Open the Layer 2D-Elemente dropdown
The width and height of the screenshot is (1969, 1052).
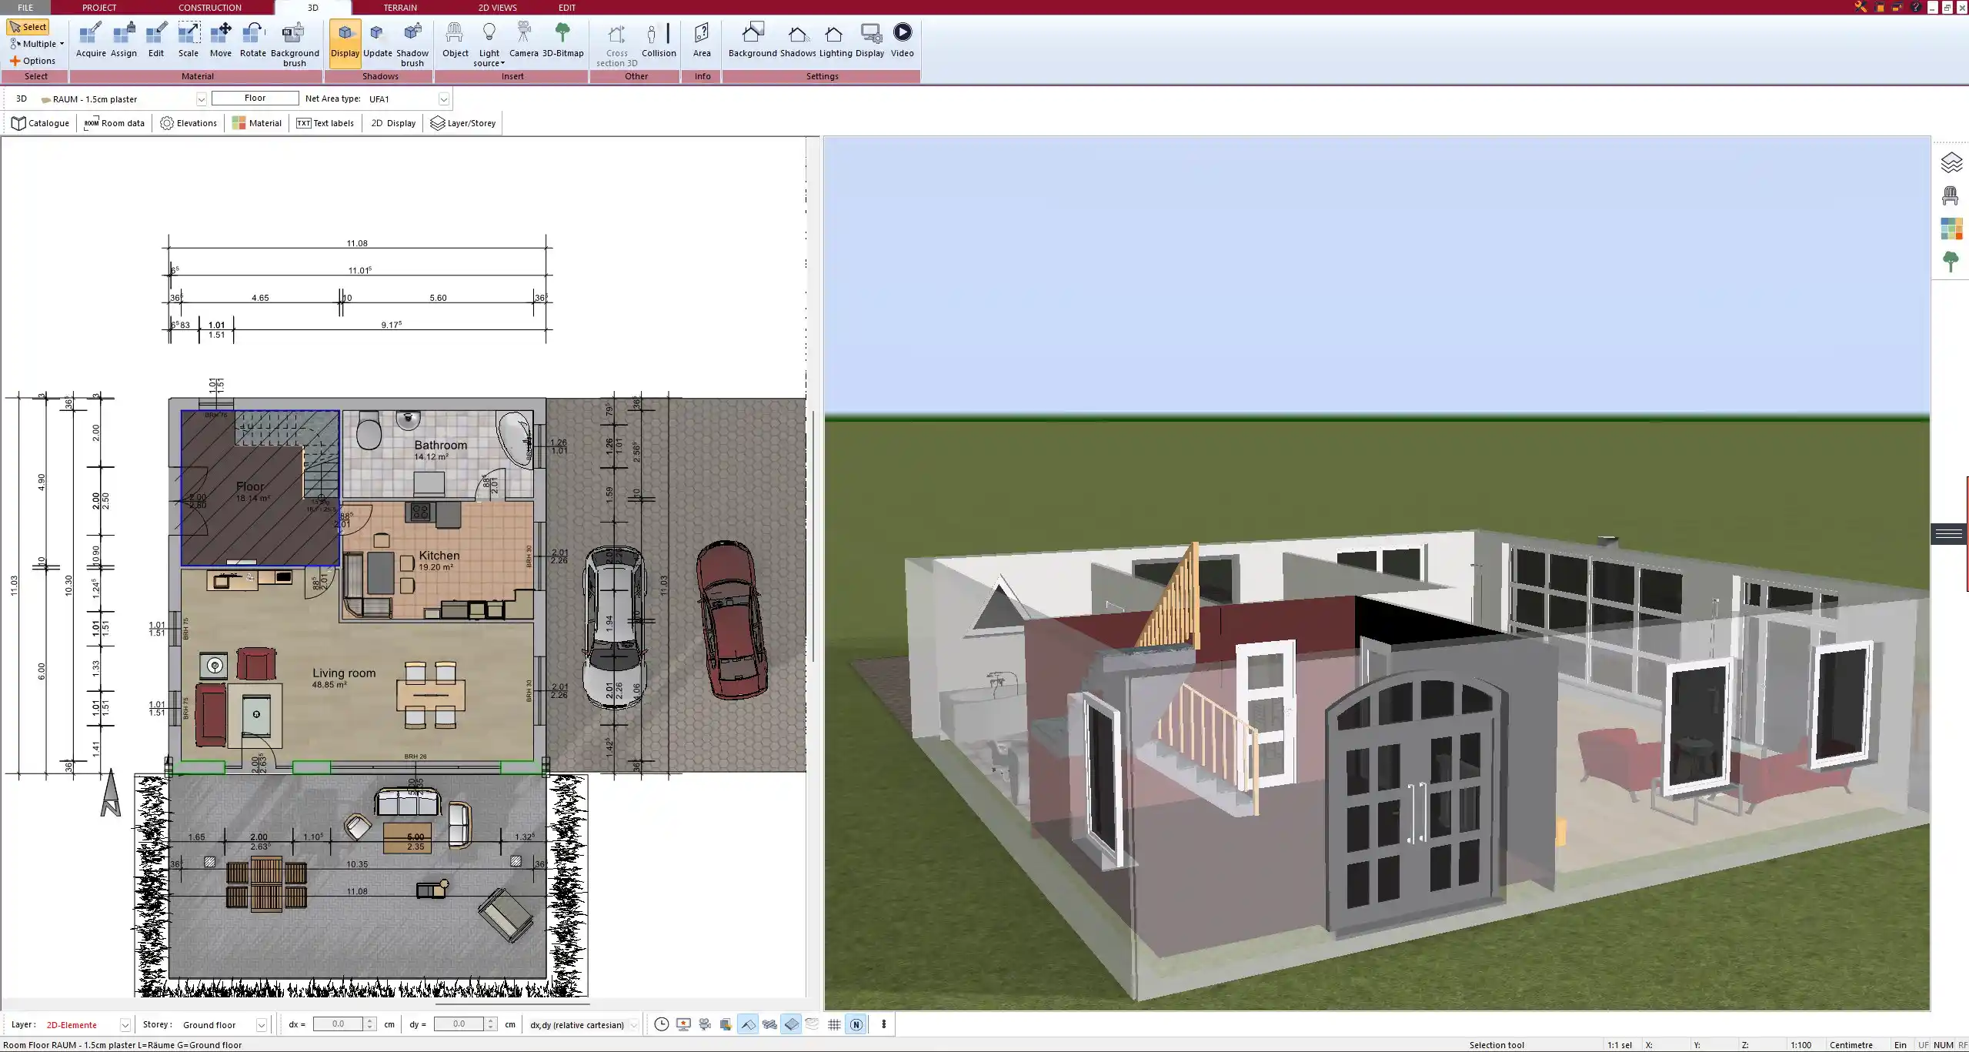(125, 1025)
